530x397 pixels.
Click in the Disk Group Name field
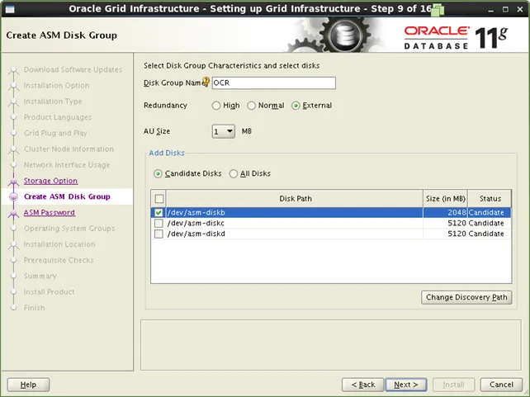point(273,83)
